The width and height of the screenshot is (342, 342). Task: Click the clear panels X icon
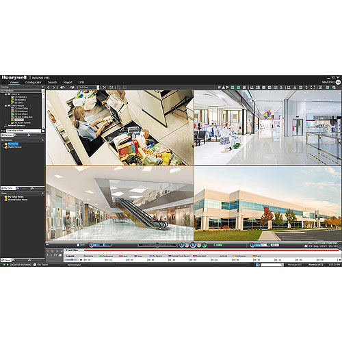click(x=104, y=88)
